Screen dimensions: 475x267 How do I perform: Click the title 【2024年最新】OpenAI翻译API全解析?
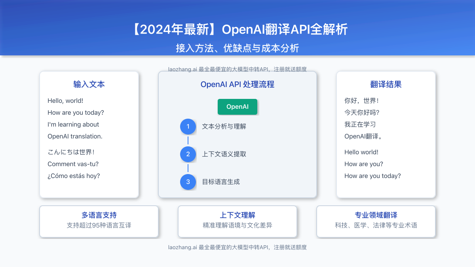[237, 30]
